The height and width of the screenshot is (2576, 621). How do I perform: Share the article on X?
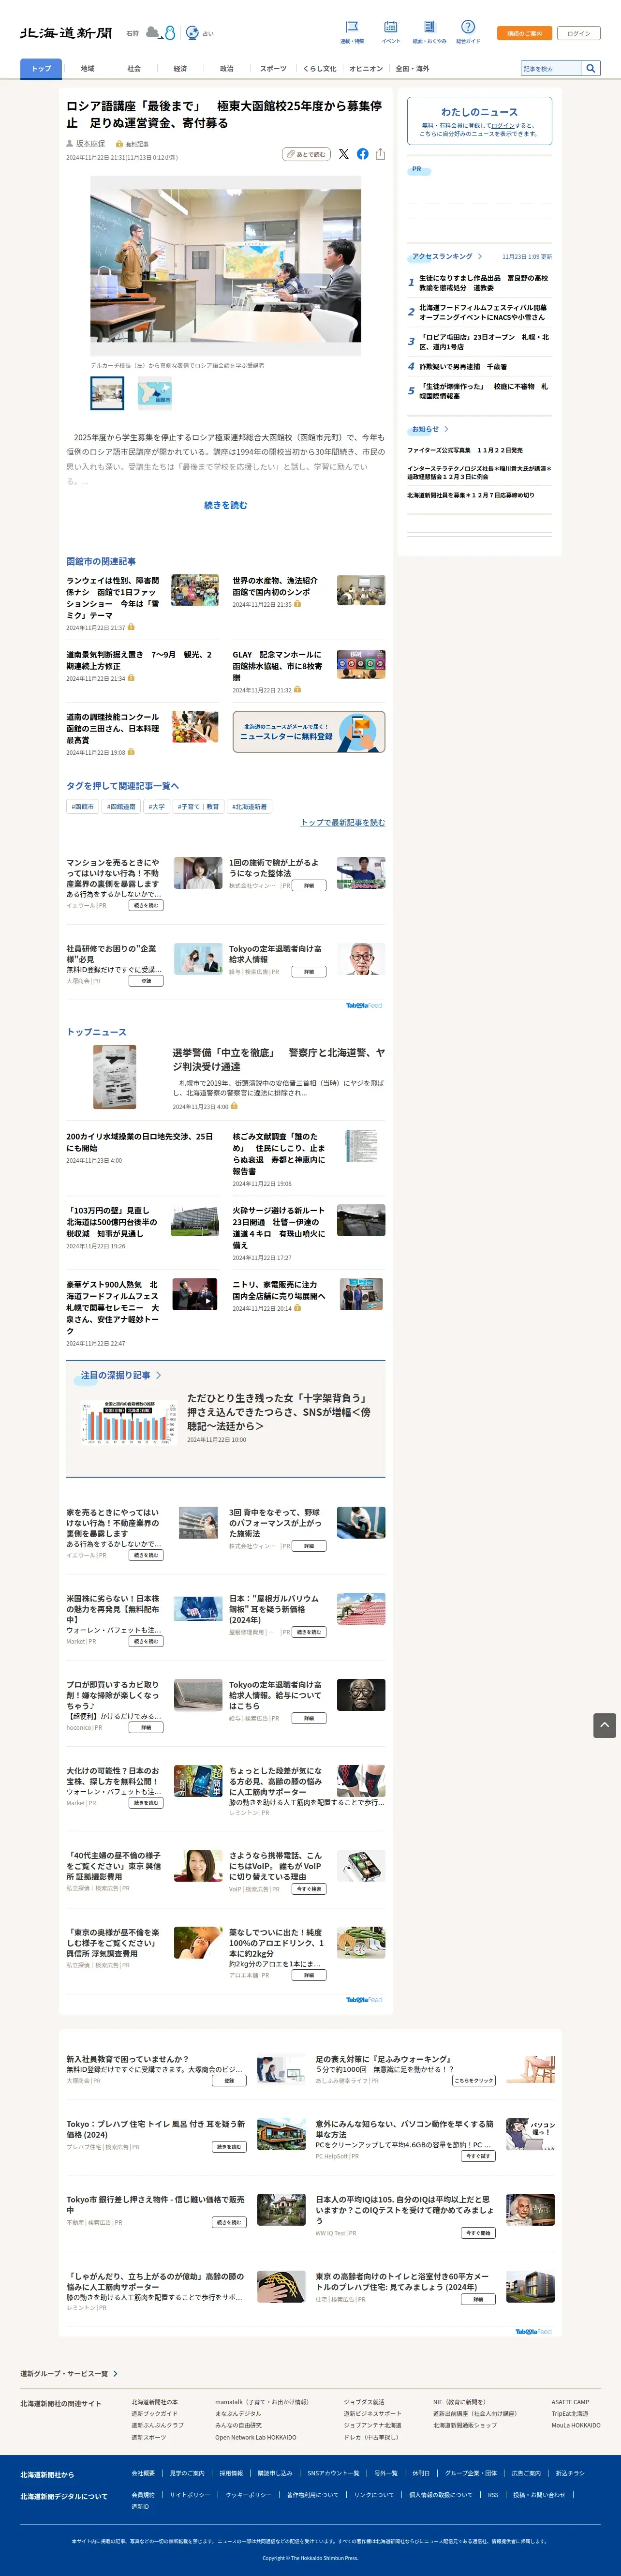pos(344,154)
